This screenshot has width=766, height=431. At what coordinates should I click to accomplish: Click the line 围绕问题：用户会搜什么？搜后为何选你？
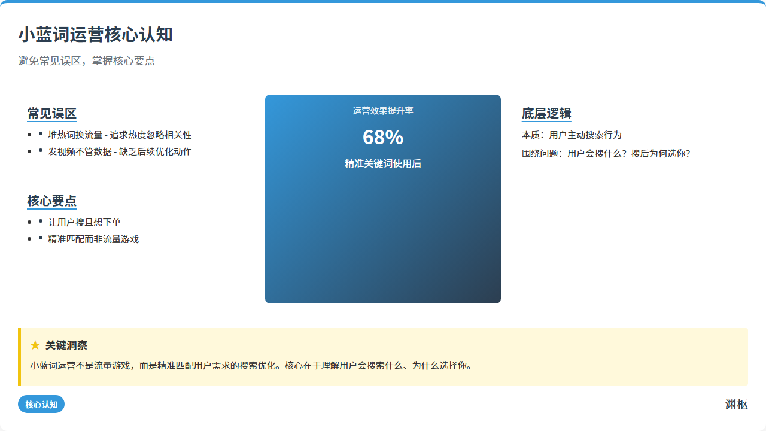(x=606, y=154)
